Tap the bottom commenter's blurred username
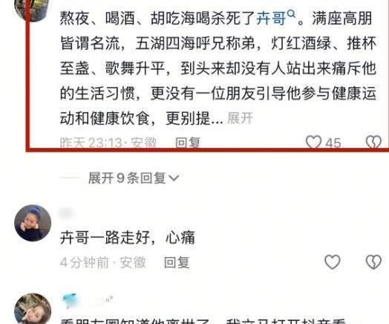This screenshot has width=389, height=324. click(86, 301)
